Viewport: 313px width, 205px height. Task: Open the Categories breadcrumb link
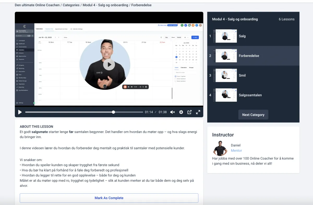click(71, 5)
